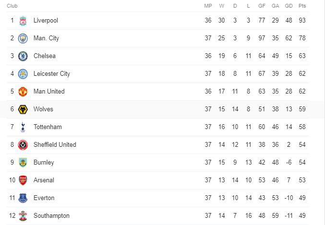Open the Liverpool team name link

(x=46, y=21)
